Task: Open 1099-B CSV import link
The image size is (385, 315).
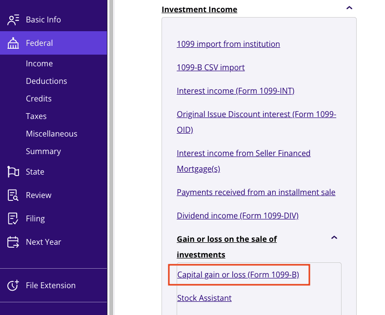Action: 211,67
